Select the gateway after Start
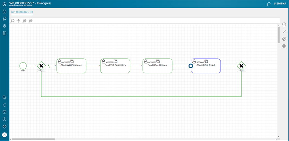Image resolution: width=289 pixels, height=141 pixels. (x=41, y=66)
